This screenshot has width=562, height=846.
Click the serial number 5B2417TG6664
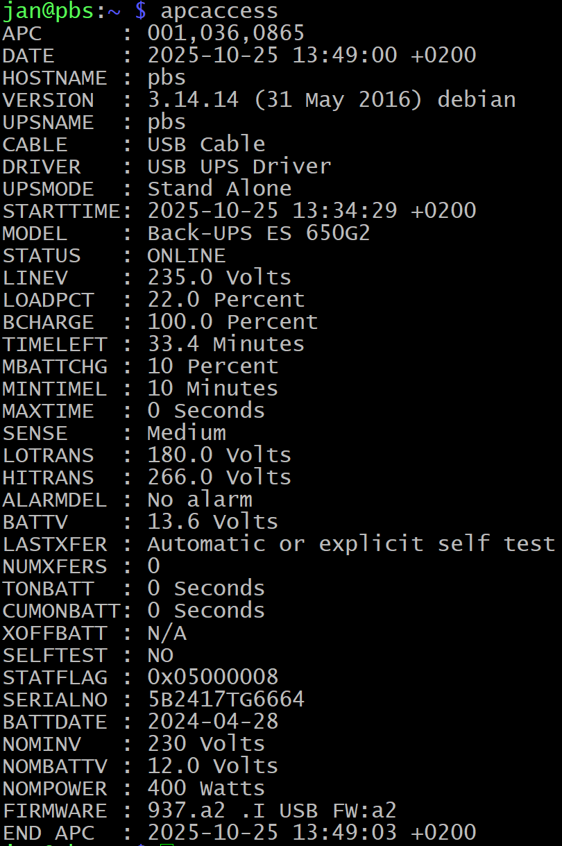pyautogui.click(x=225, y=699)
